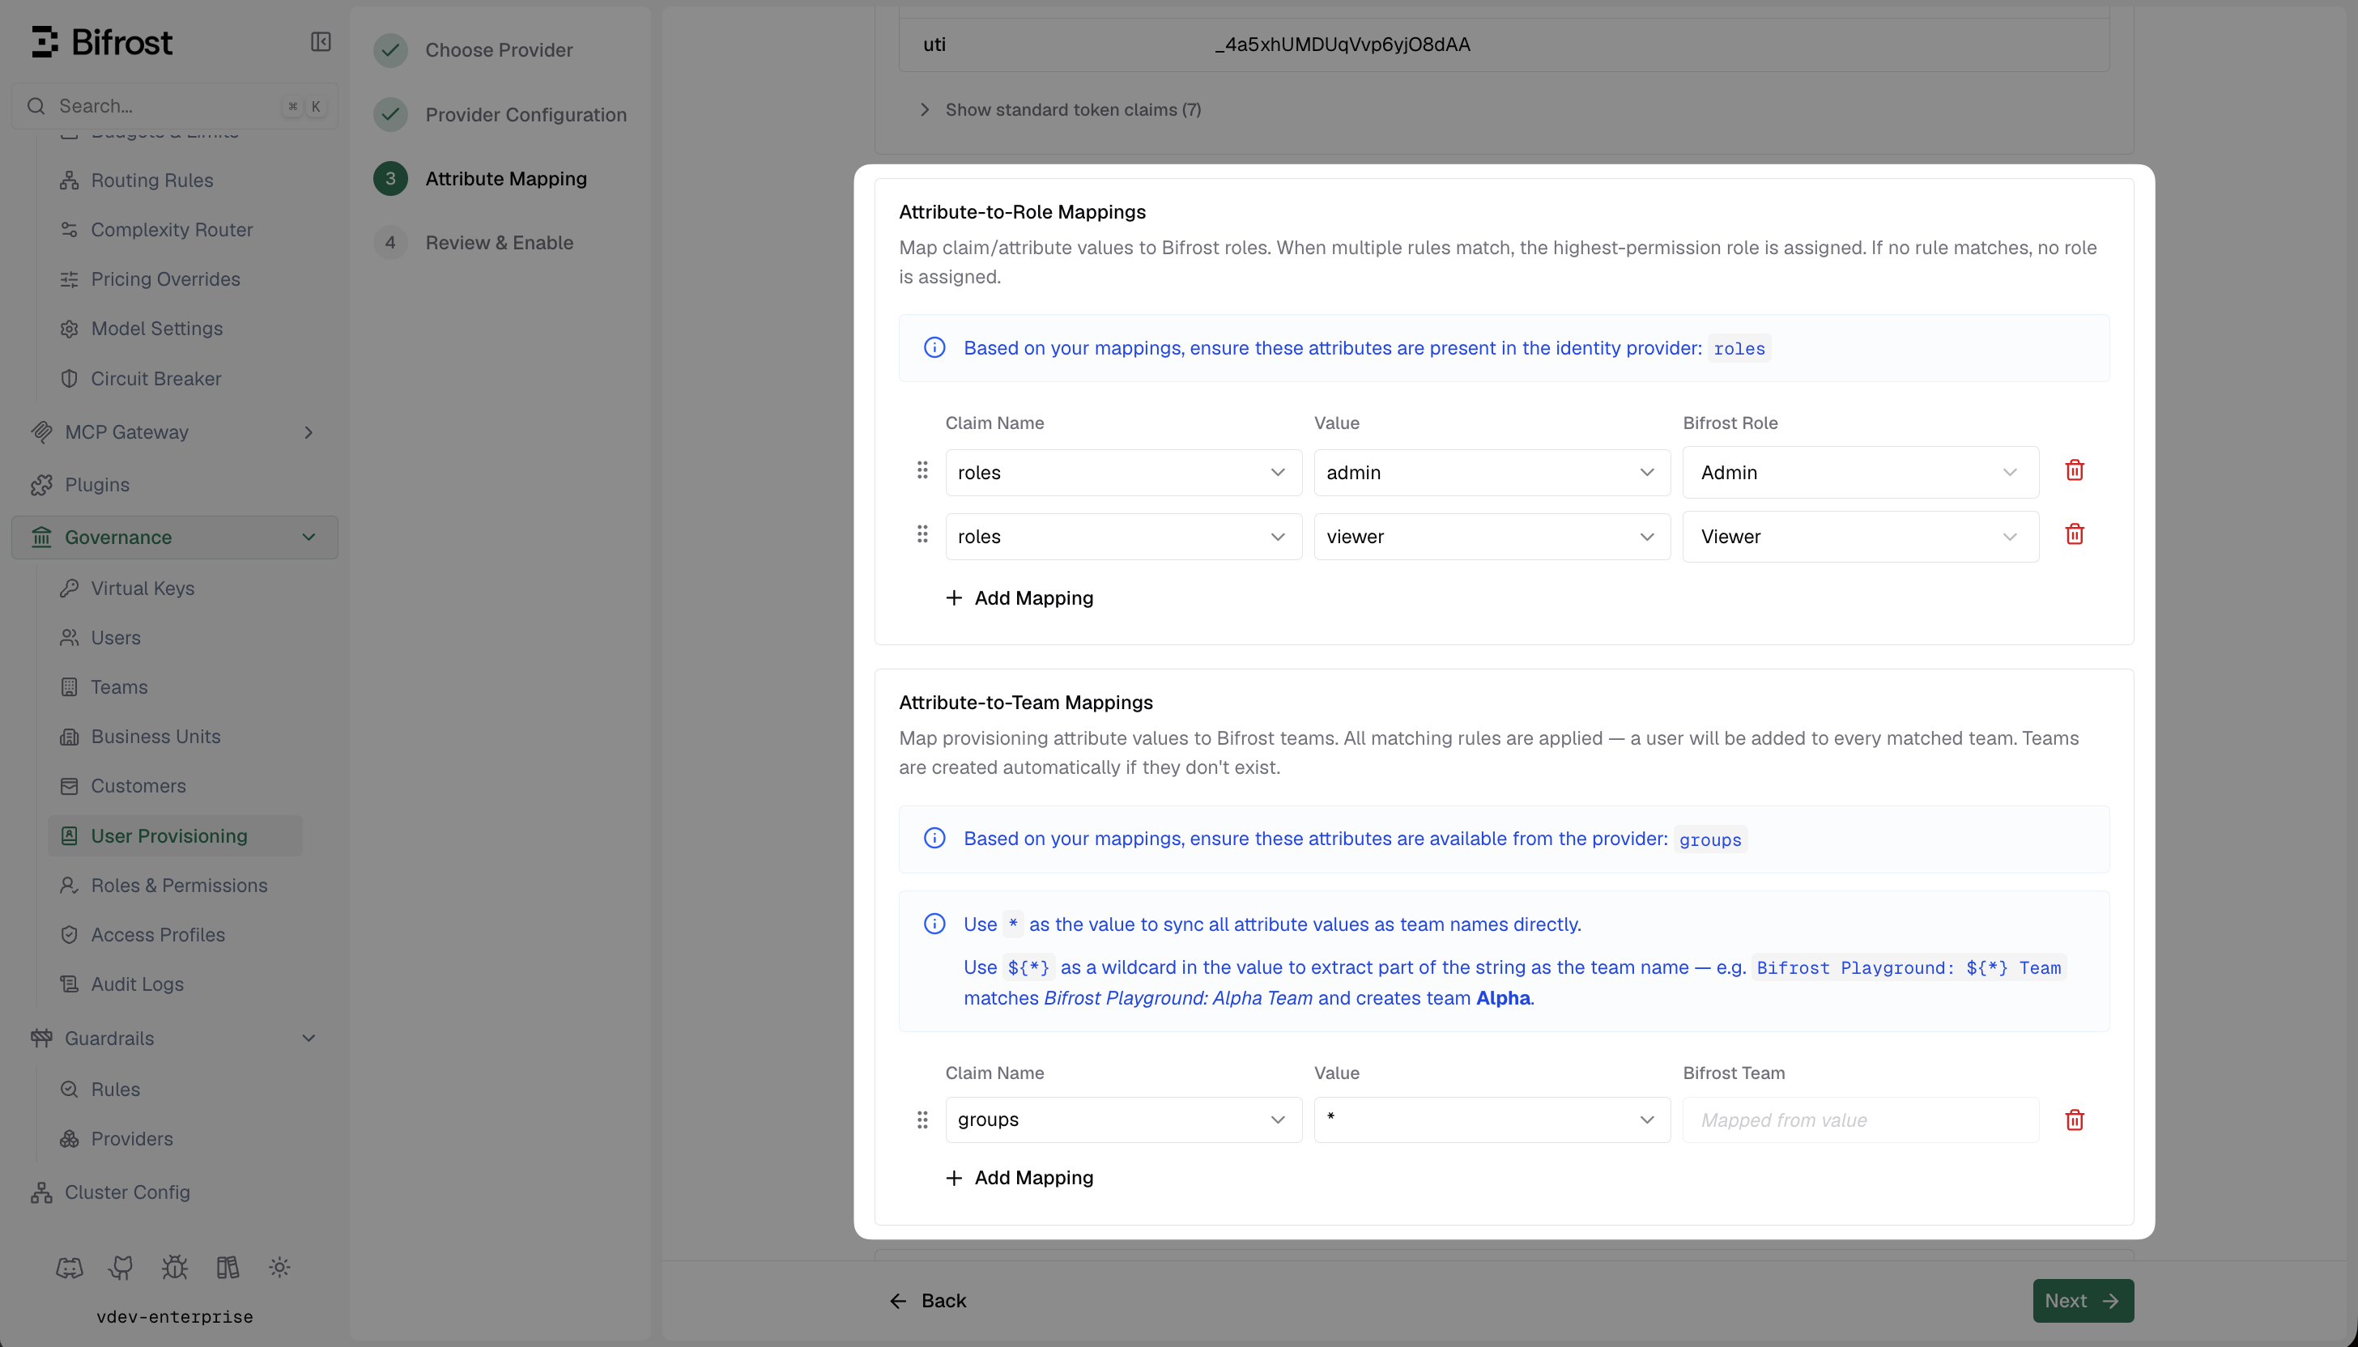The height and width of the screenshot is (1347, 2358).
Task: Open Plugins page
Action: (174, 485)
